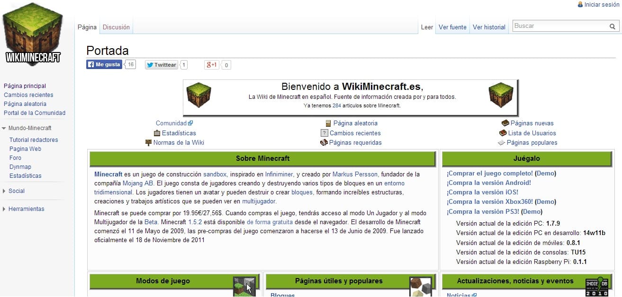Click the search magnifier icon
The width and height of the screenshot is (622, 297).
tap(613, 26)
